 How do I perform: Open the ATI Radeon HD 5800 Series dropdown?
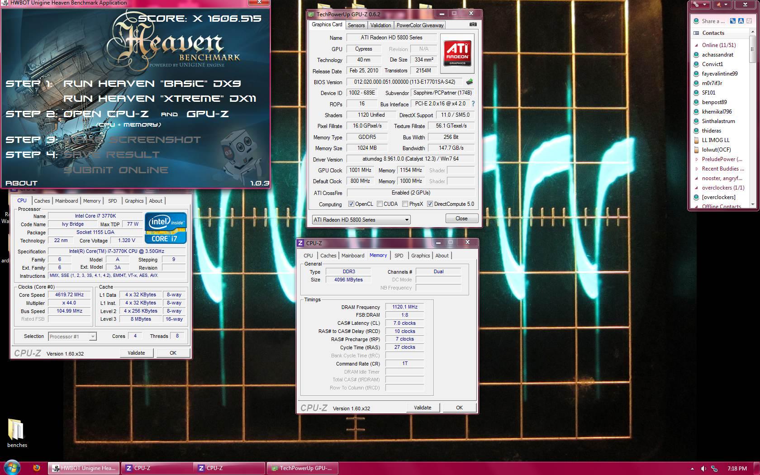coord(361,219)
